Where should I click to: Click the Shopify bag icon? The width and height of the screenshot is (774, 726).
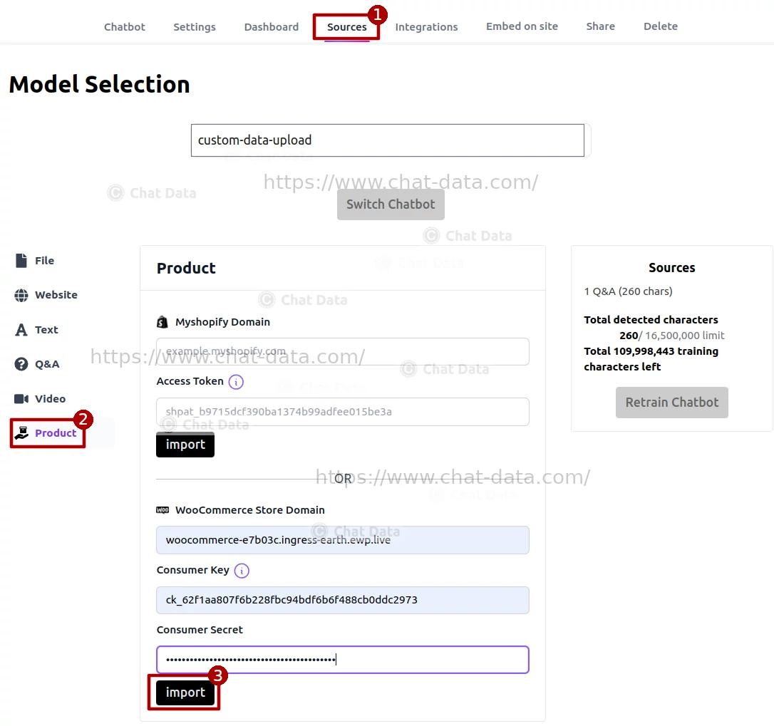[162, 322]
